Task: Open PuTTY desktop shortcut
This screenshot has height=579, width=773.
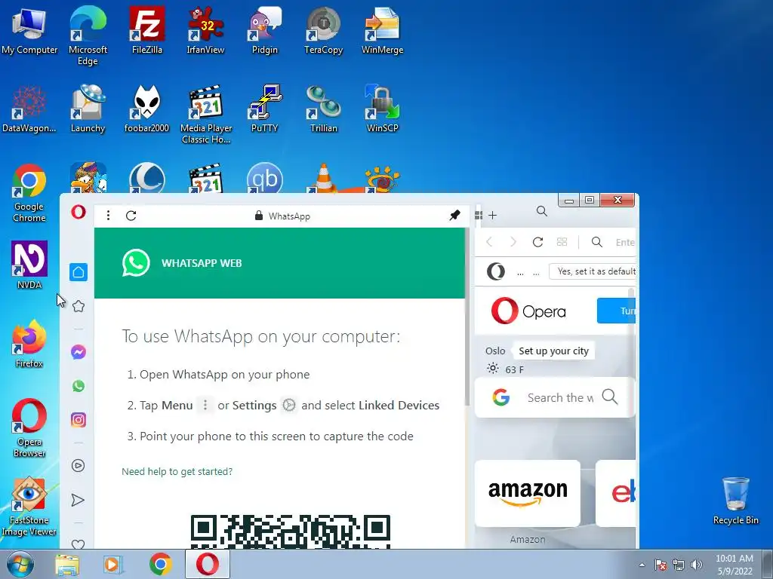Action: click(265, 109)
